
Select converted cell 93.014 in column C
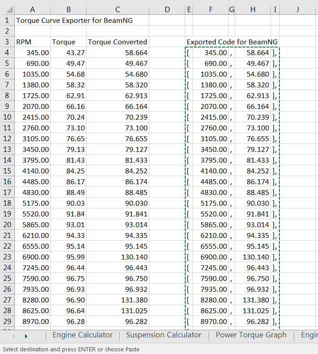point(118,224)
